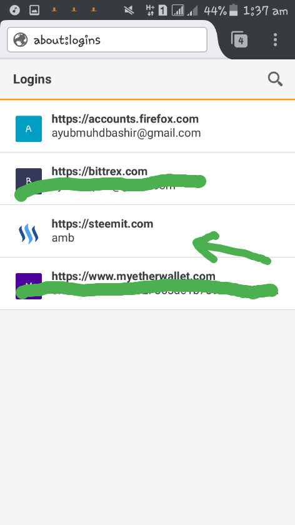This screenshot has width=295, height=525.
Task: Tap the Logins page heading
Action: pos(32,79)
